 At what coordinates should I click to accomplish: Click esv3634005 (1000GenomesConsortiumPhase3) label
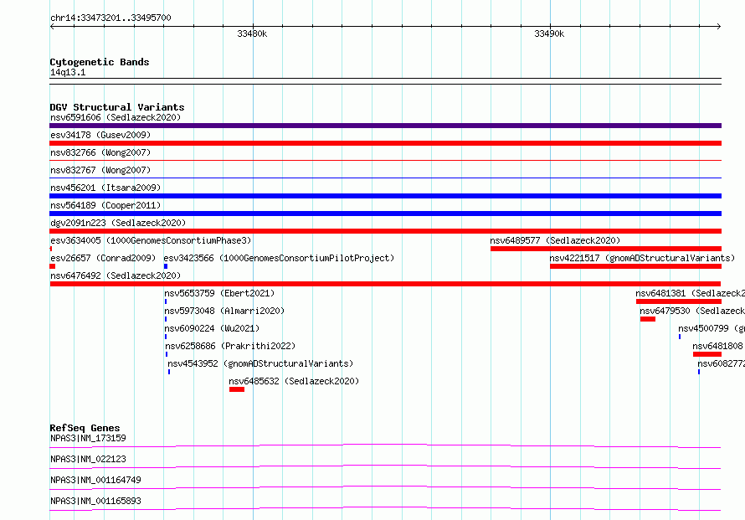[151, 240]
